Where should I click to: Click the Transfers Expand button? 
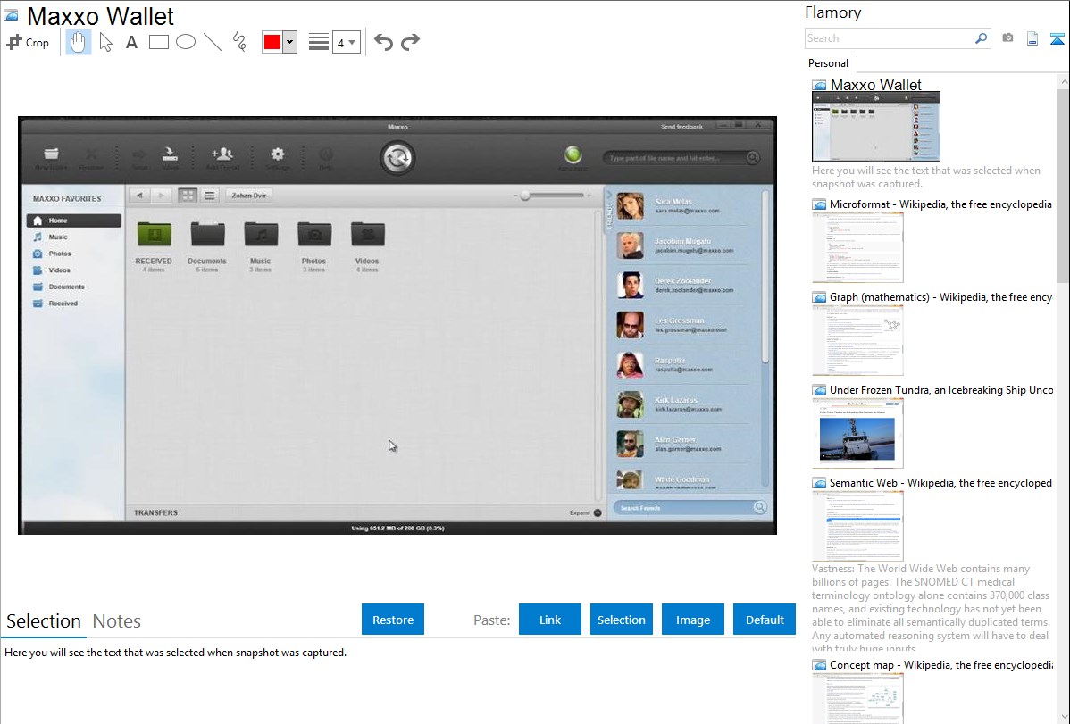point(586,513)
